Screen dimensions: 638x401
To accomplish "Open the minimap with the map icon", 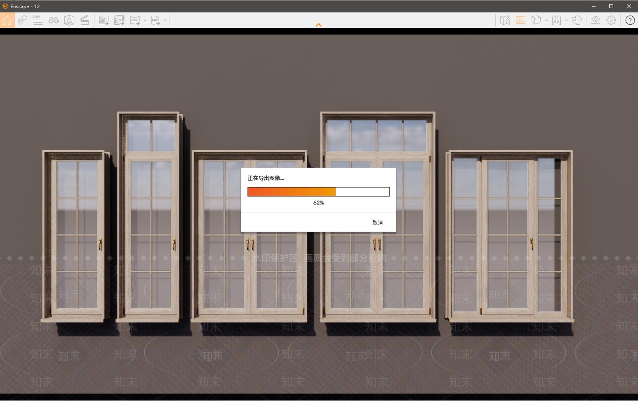I will click(x=505, y=20).
